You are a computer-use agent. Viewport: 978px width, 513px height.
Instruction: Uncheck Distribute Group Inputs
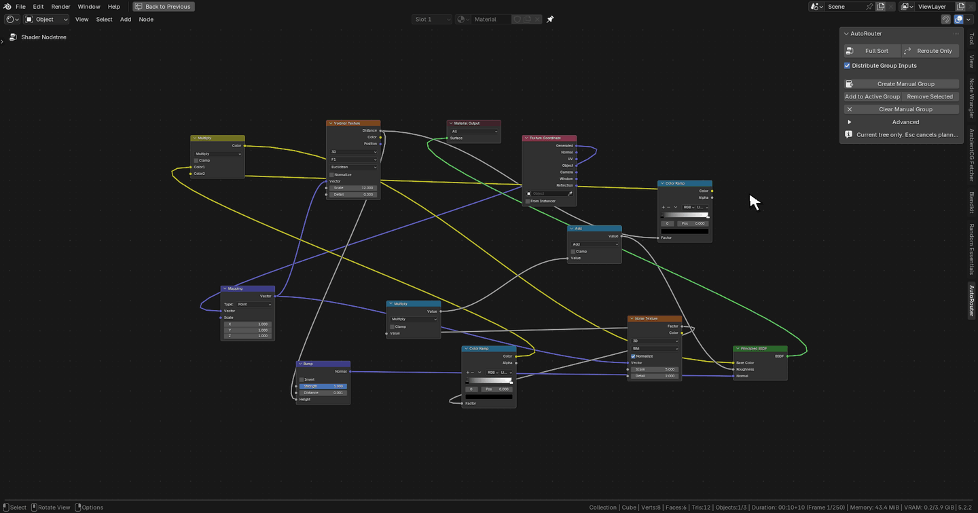(x=848, y=66)
